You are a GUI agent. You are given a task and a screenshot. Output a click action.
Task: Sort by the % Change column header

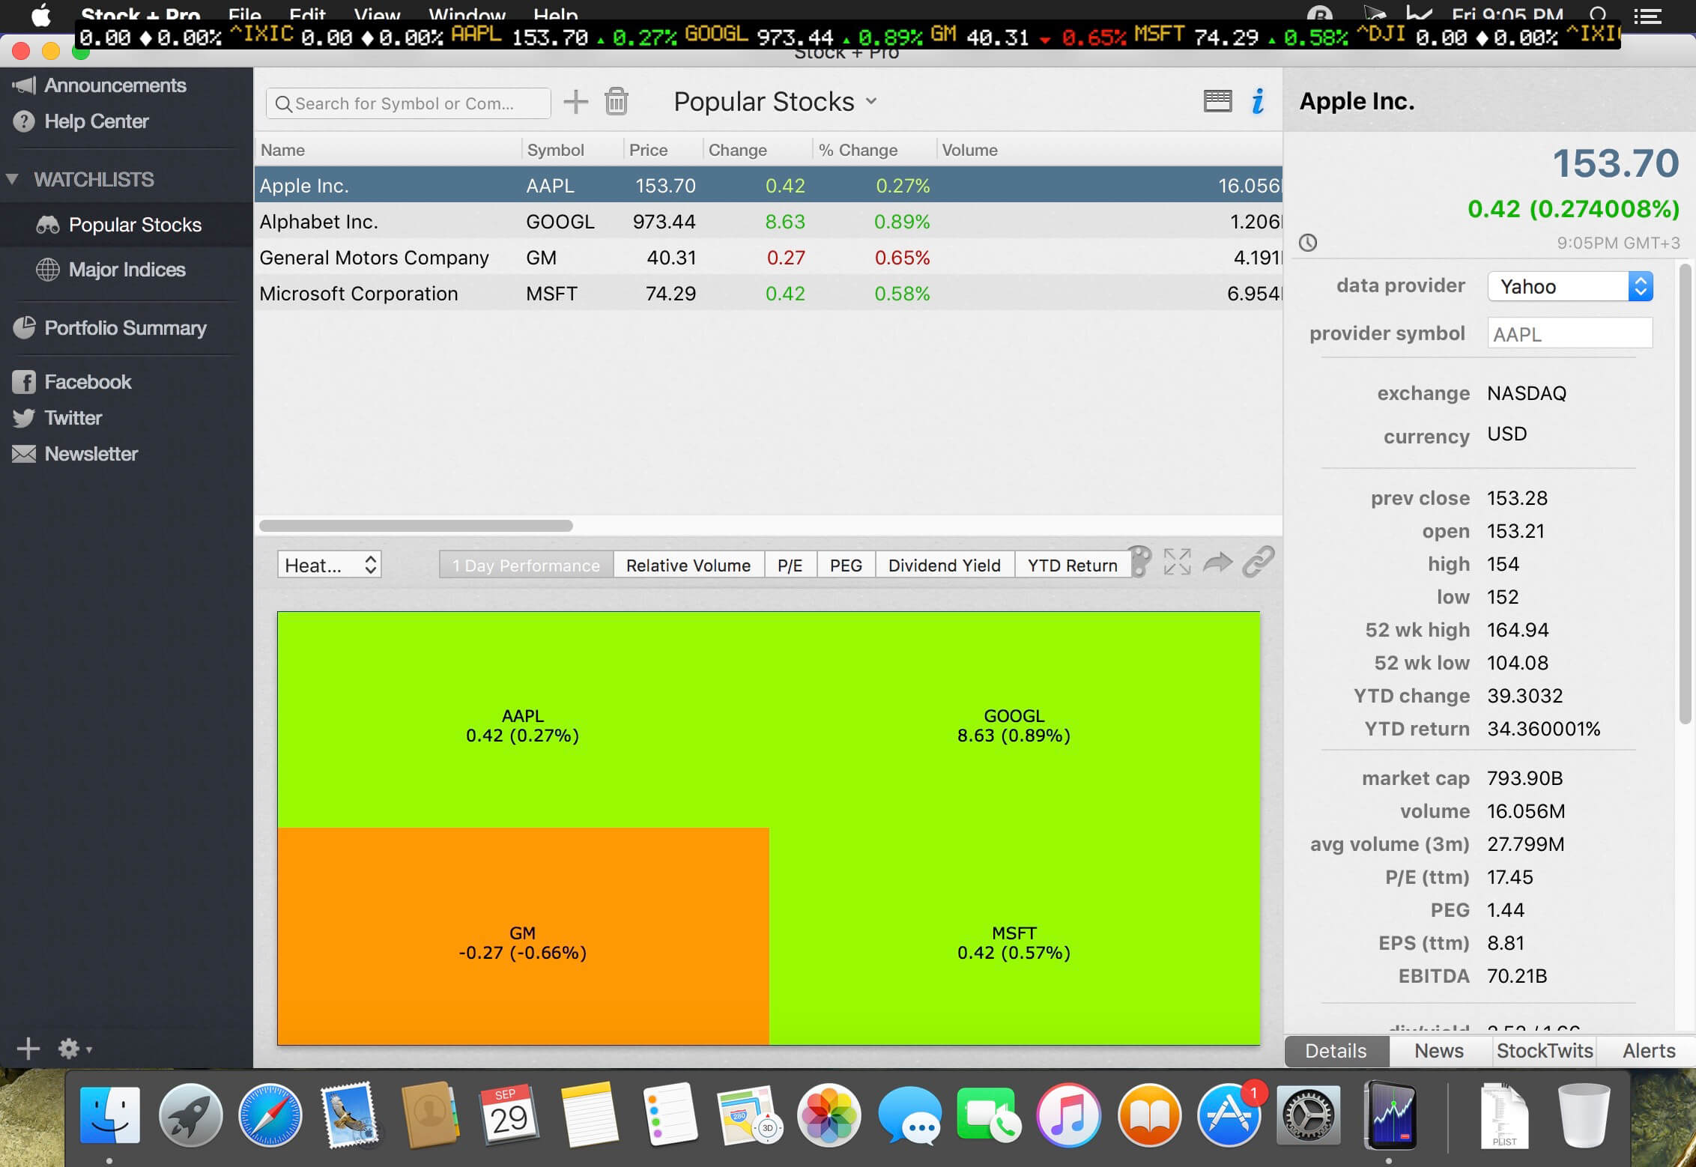click(874, 150)
